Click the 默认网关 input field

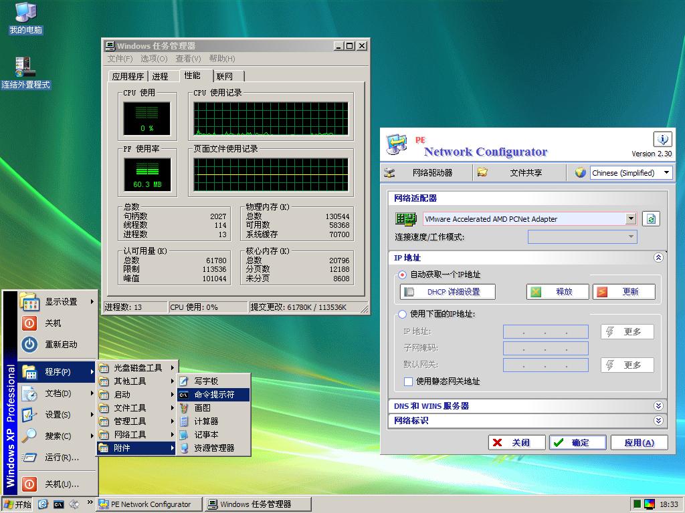546,365
